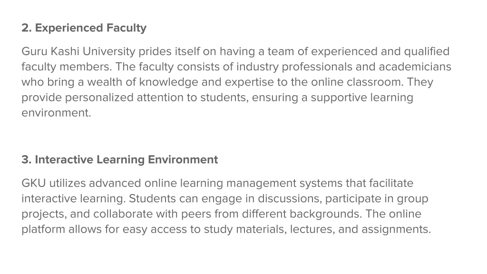The image size is (487, 274).
Task: Click the words "Guru Kashi University"
Action: point(78,51)
